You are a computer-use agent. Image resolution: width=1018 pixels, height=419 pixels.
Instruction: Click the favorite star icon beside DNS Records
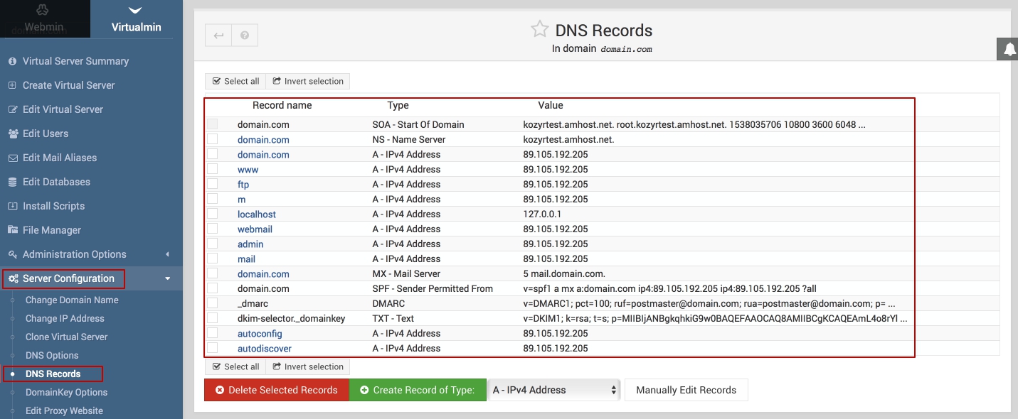(x=540, y=30)
